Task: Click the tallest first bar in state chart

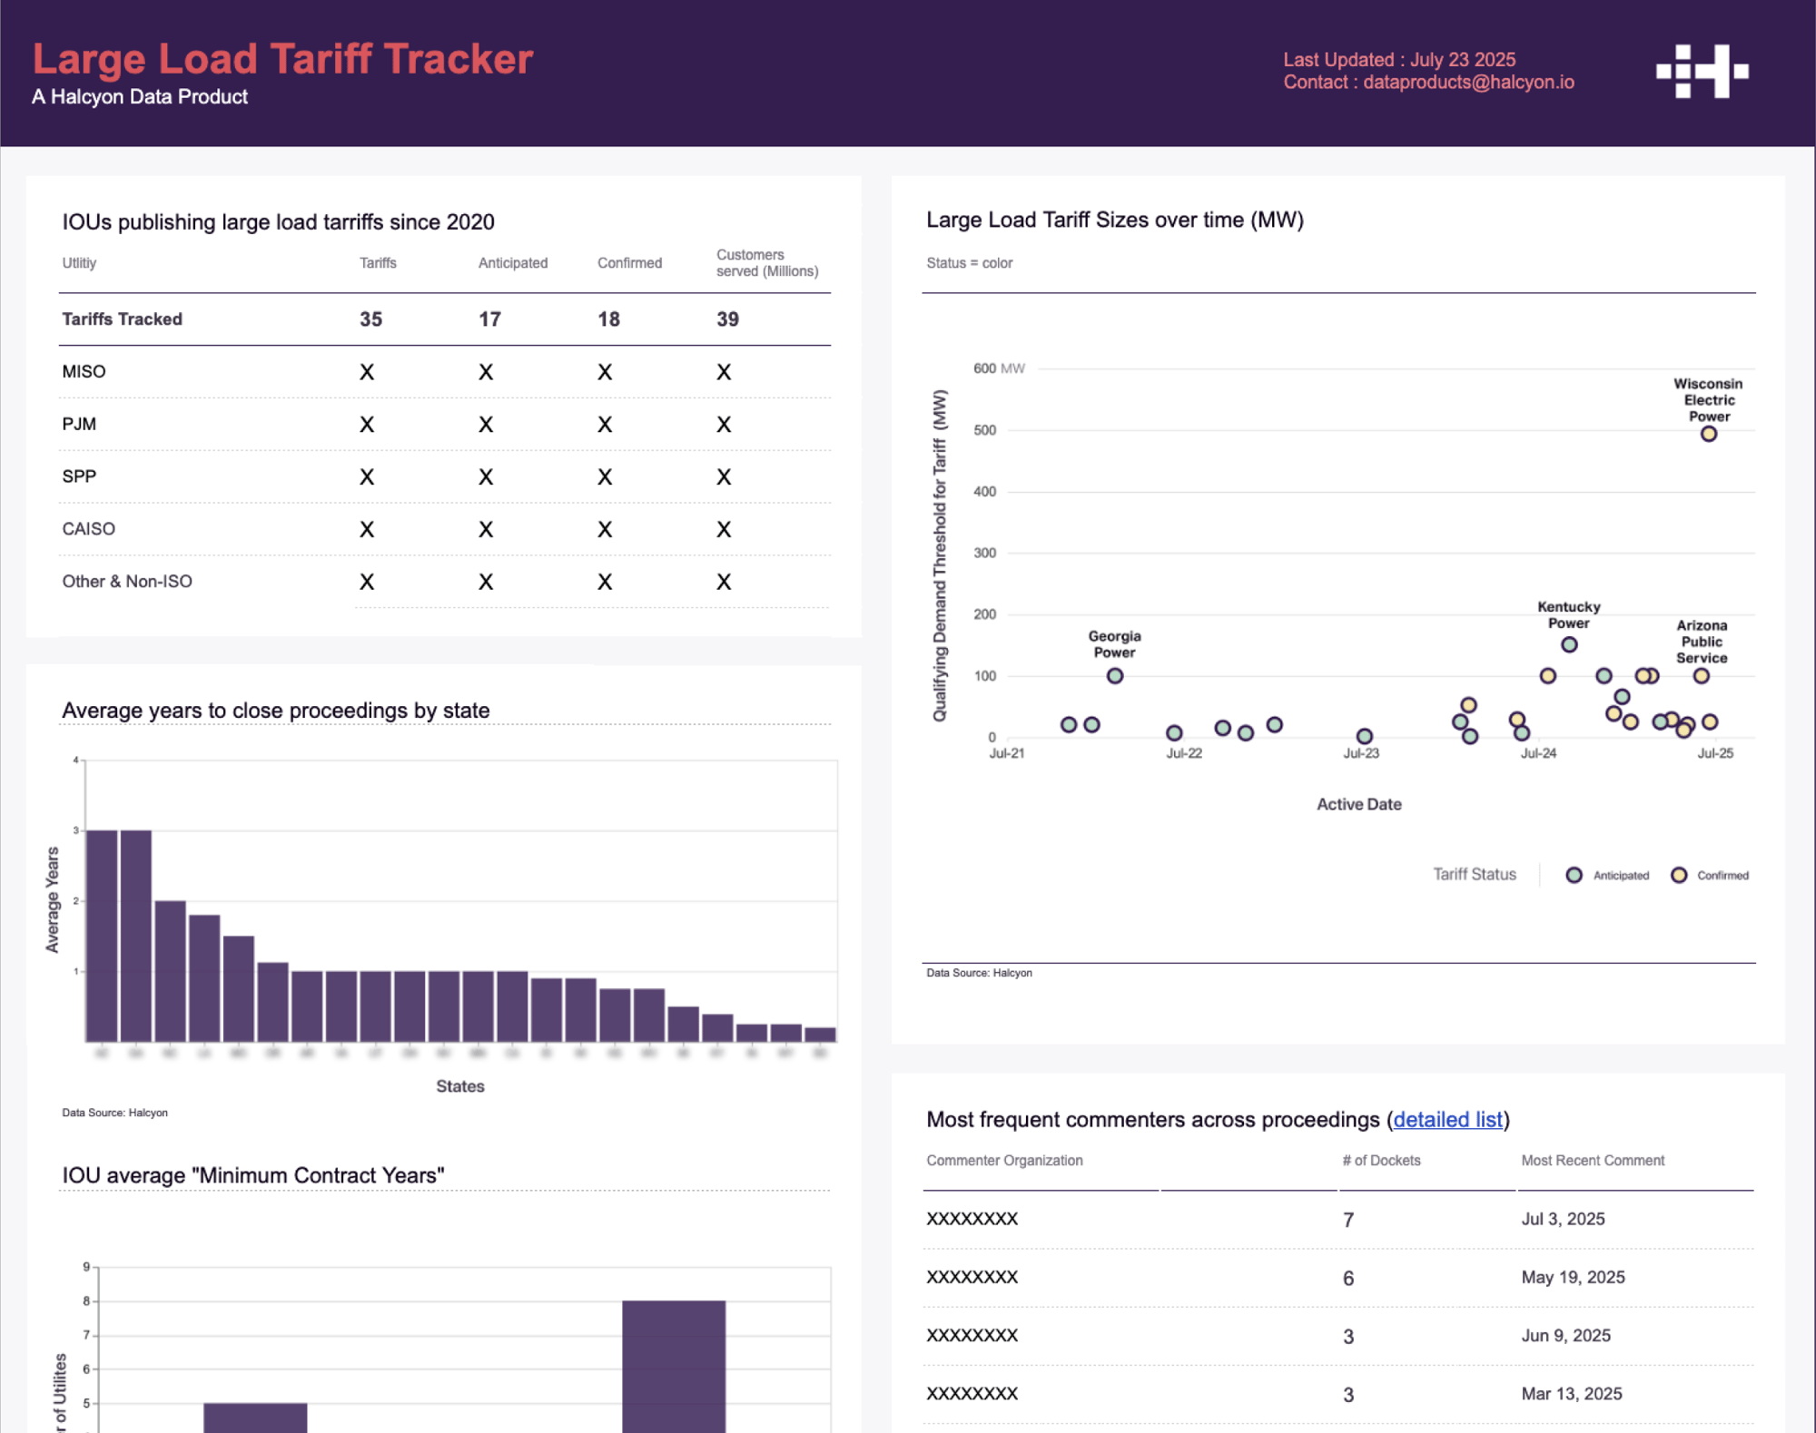Action: (102, 936)
